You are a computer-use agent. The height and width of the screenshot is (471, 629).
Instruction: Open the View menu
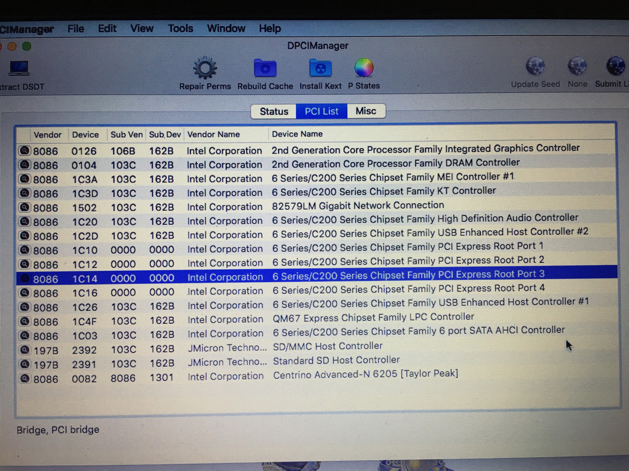[141, 28]
